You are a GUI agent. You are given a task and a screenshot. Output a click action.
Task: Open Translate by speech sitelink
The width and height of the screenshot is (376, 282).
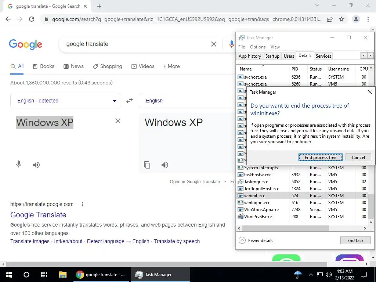click(x=177, y=241)
